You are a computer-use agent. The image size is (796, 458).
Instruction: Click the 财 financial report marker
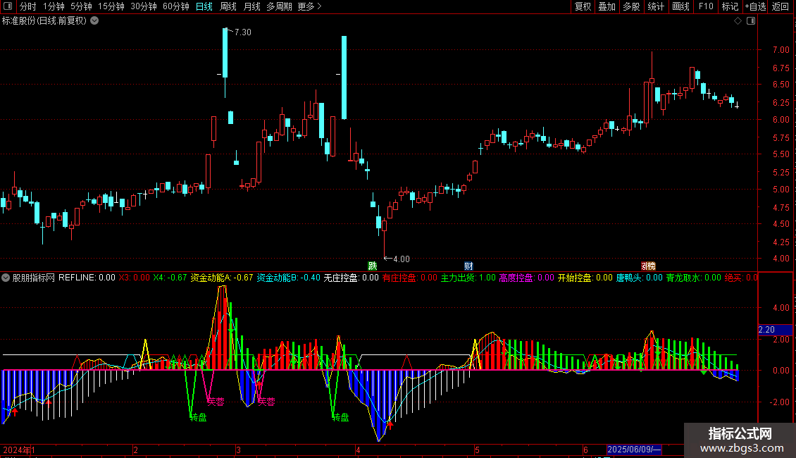[x=468, y=266]
